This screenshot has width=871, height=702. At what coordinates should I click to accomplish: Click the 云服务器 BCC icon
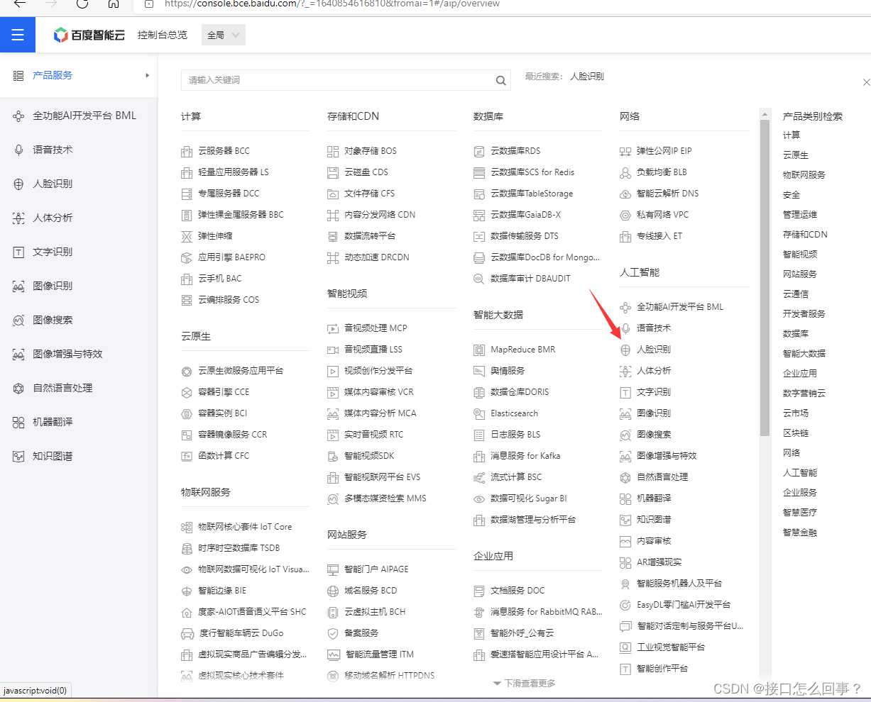tap(187, 151)
